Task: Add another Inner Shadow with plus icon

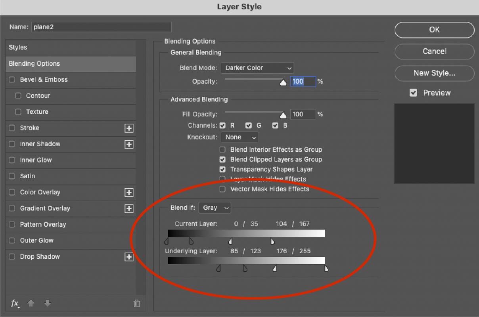Action: (x=129, y=144)
